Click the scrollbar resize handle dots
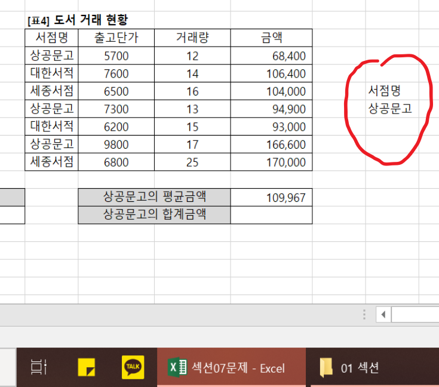Viewport: 439px width, 387px height. pyautogui.click(x=364, y=314)
